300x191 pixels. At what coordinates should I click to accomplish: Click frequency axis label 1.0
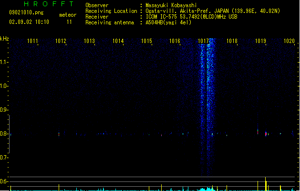click(x=4, y=86)
